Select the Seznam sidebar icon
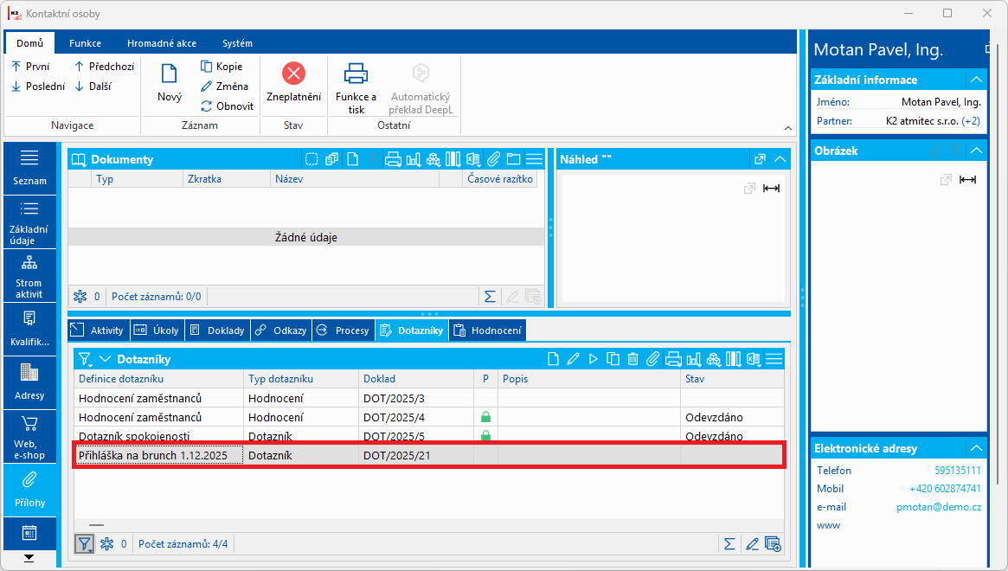This screenshot has height=571, width=1008. 29,167
